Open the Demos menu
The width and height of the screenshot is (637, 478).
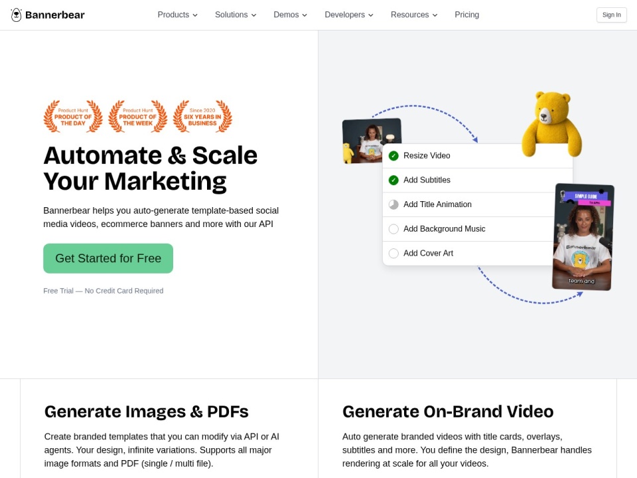[291, 15]
